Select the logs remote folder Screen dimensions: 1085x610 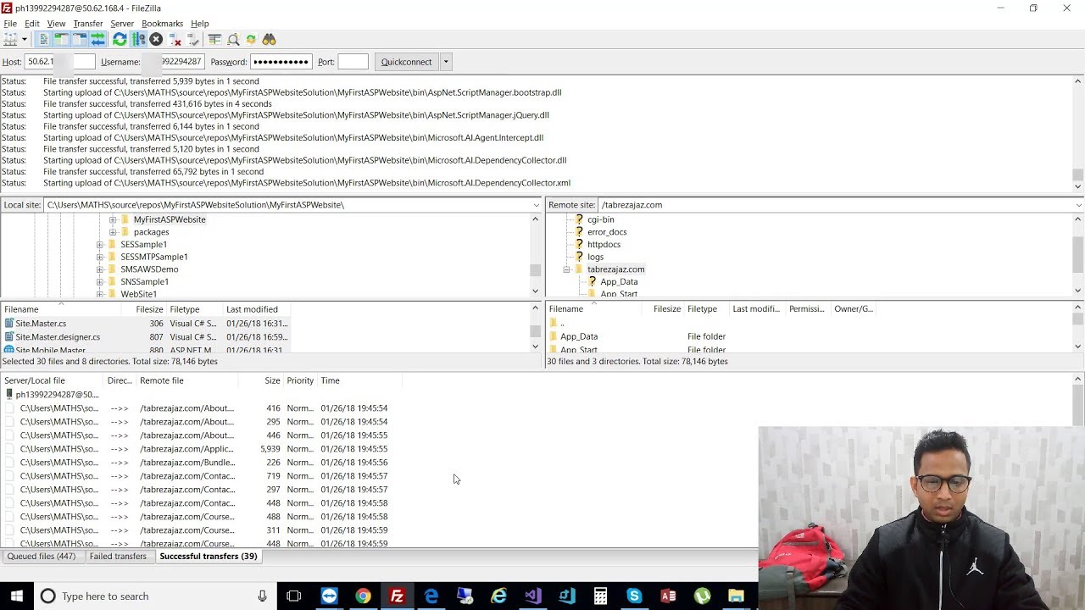(x=595, y=257)
